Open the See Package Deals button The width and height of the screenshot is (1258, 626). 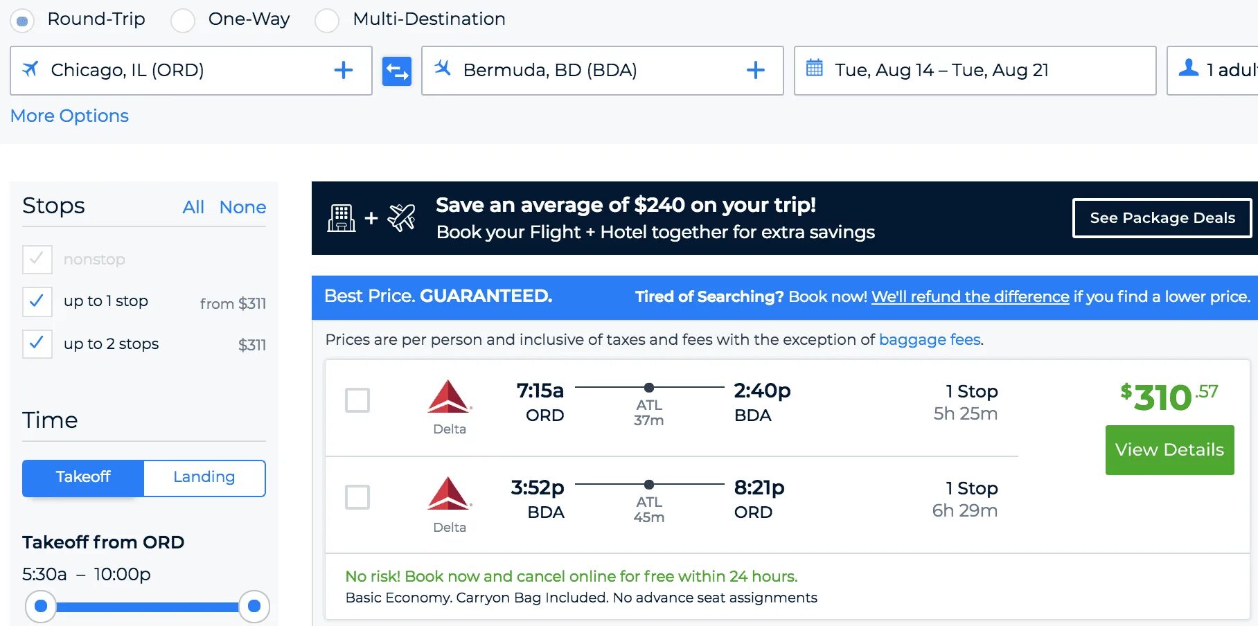tap(1162, 218)
